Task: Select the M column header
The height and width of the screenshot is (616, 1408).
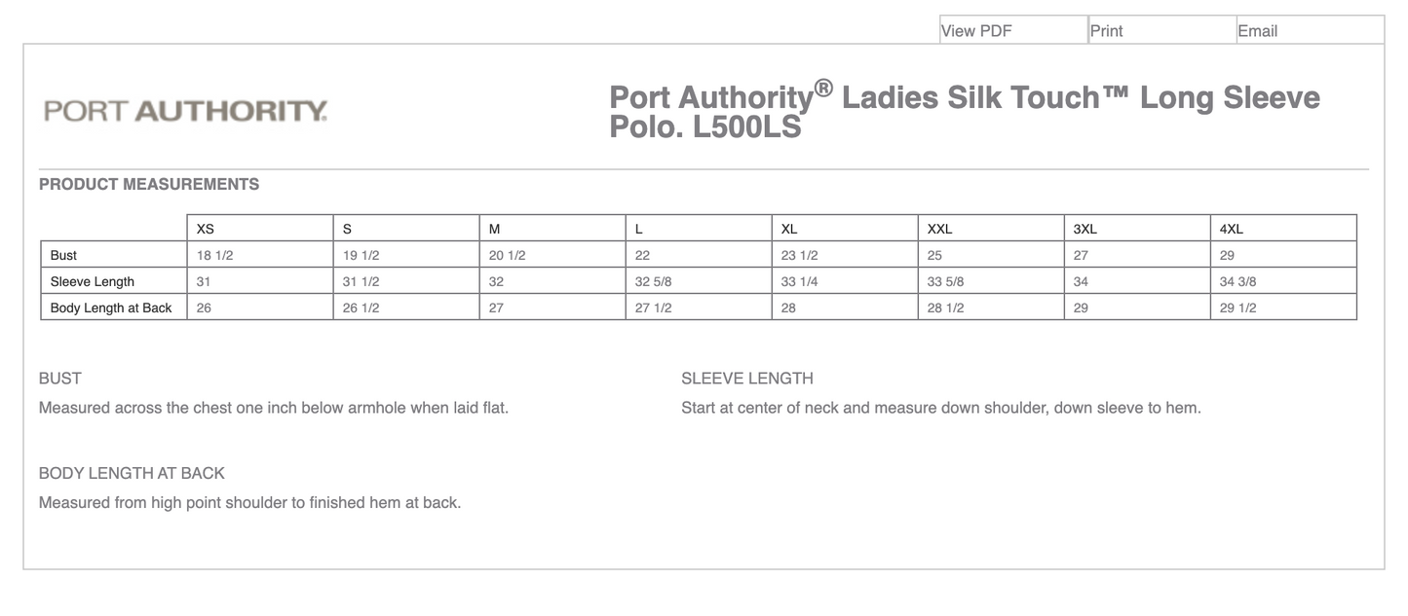Action: click(x=493, y=228)
